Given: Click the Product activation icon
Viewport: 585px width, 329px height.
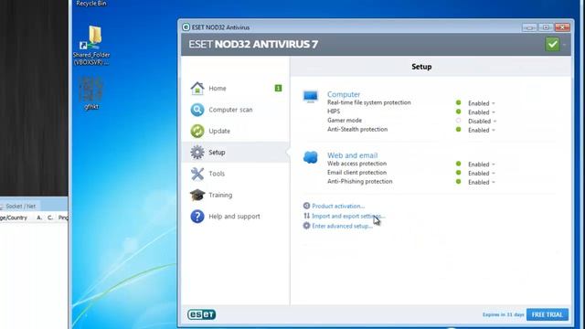Looking at the screenshot, I should click(307, 206).
